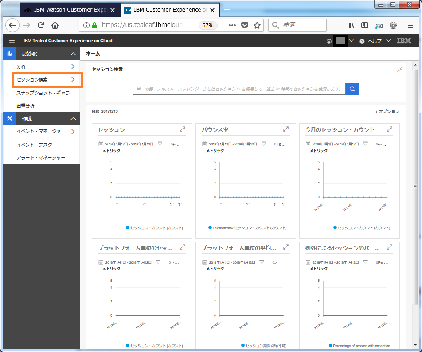Expand the バウンス率 chart widget
Viewport: 422px width, 352px height.
pyautogui.click(x=286, y=129)
